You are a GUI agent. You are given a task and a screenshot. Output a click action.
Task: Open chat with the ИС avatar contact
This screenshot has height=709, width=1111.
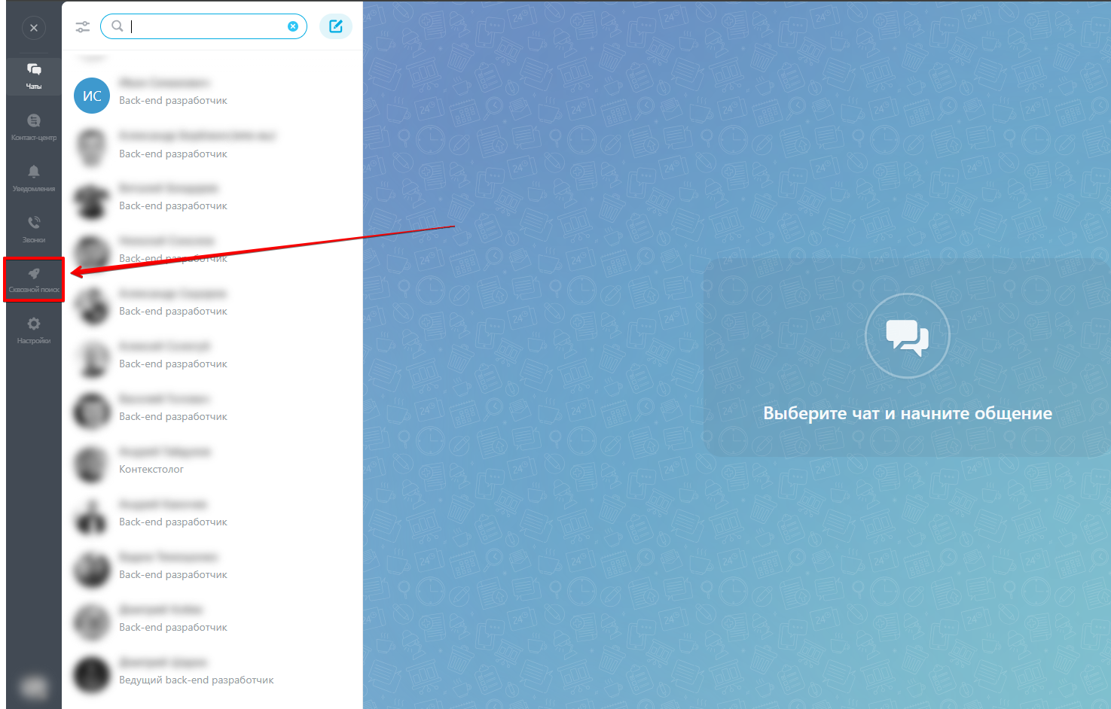pyautogui.click(x=212, y=96)
